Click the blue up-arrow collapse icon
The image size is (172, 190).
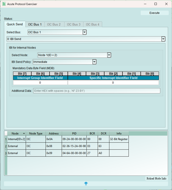(x=86, y=184)
